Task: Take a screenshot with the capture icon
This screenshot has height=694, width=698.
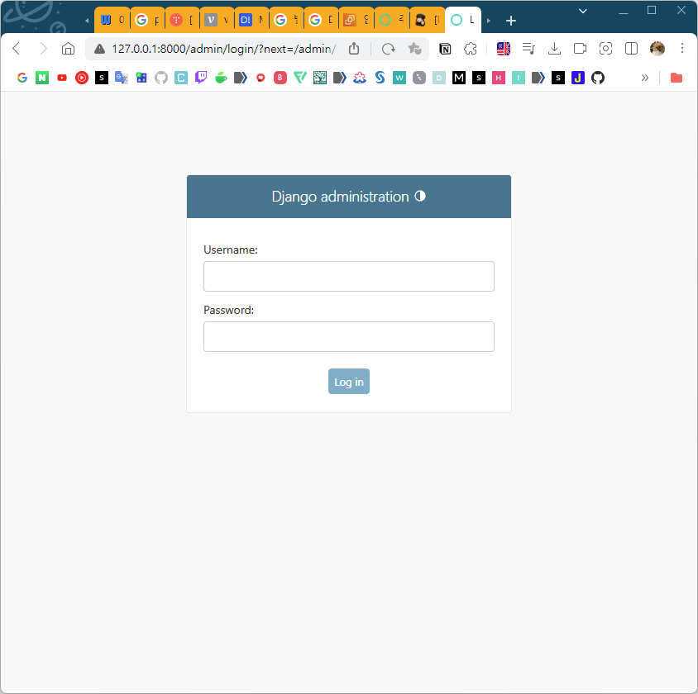Action: coord(605,49)
